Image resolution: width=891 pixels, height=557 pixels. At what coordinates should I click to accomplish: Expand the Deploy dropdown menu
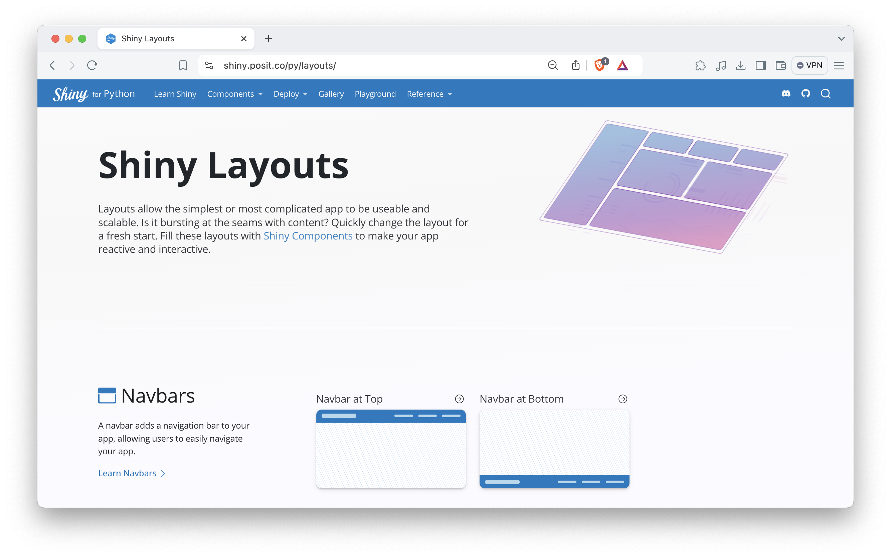[290, 94]
